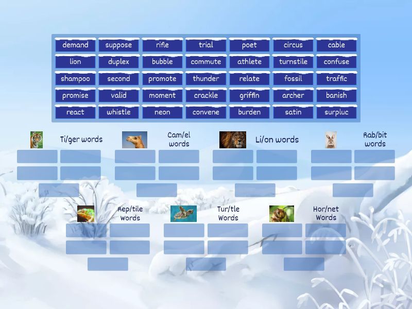Click the 'Rab/bit words' group heading
Screen dimensions: 412x309
[375, 140]
